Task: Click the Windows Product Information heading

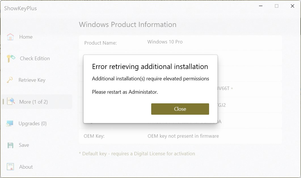Action: click(x=127, y=24)
